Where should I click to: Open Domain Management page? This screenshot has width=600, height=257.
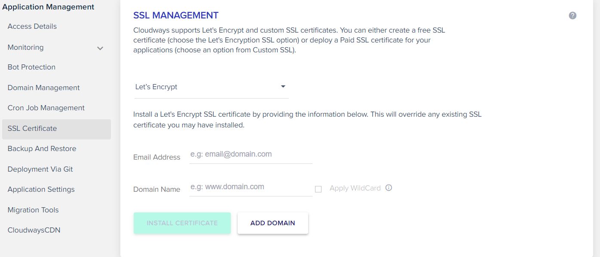[x=43, y=88]
